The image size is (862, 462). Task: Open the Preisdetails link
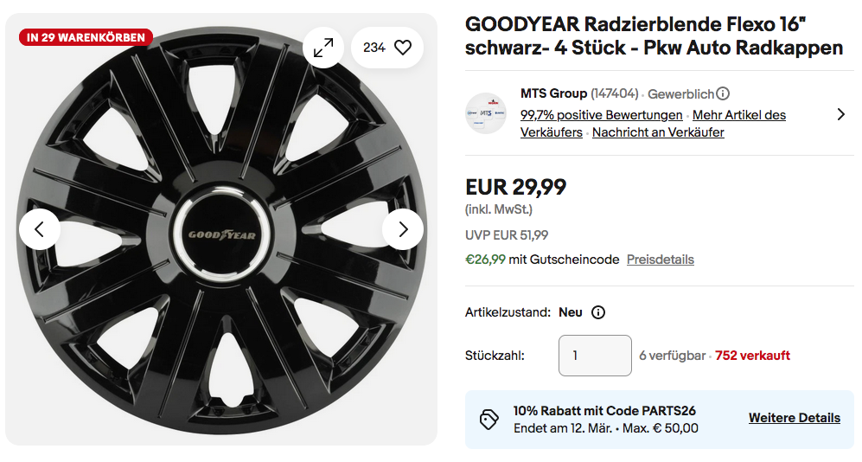(x=660, y=260)
